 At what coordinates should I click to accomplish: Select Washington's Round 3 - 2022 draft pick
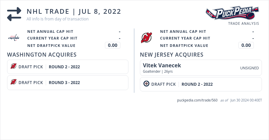[x=64, y=82]
